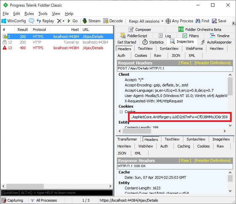Select session 2 row icon
The height and width of the screenshot is (204, 236).
click(5, 37)
